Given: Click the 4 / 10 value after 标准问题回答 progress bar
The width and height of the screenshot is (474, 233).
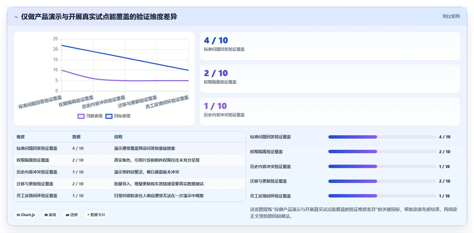Looking at the screenshot, I should (x=445, y=137).
